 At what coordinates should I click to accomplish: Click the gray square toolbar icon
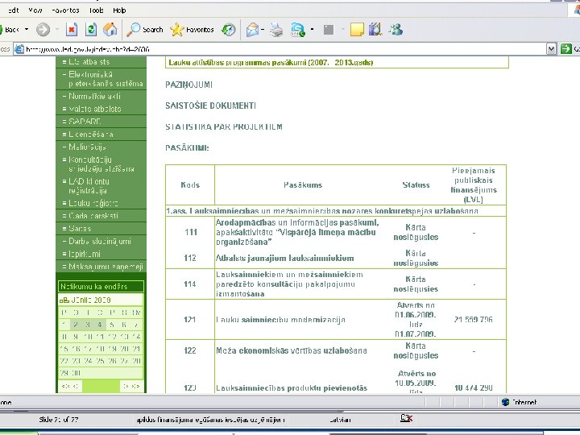329,30
